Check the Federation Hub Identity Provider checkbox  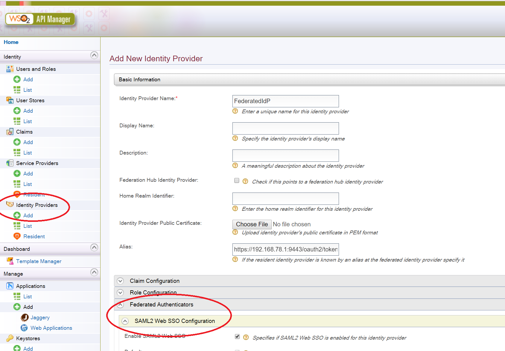(237, 180)
